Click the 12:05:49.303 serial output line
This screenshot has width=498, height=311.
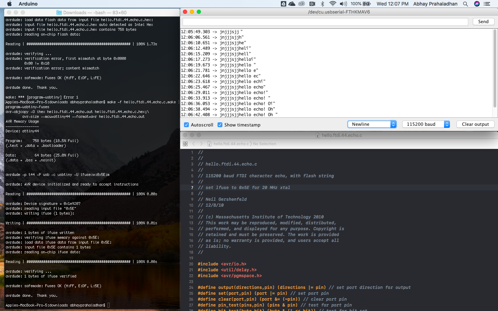(212, 32)
